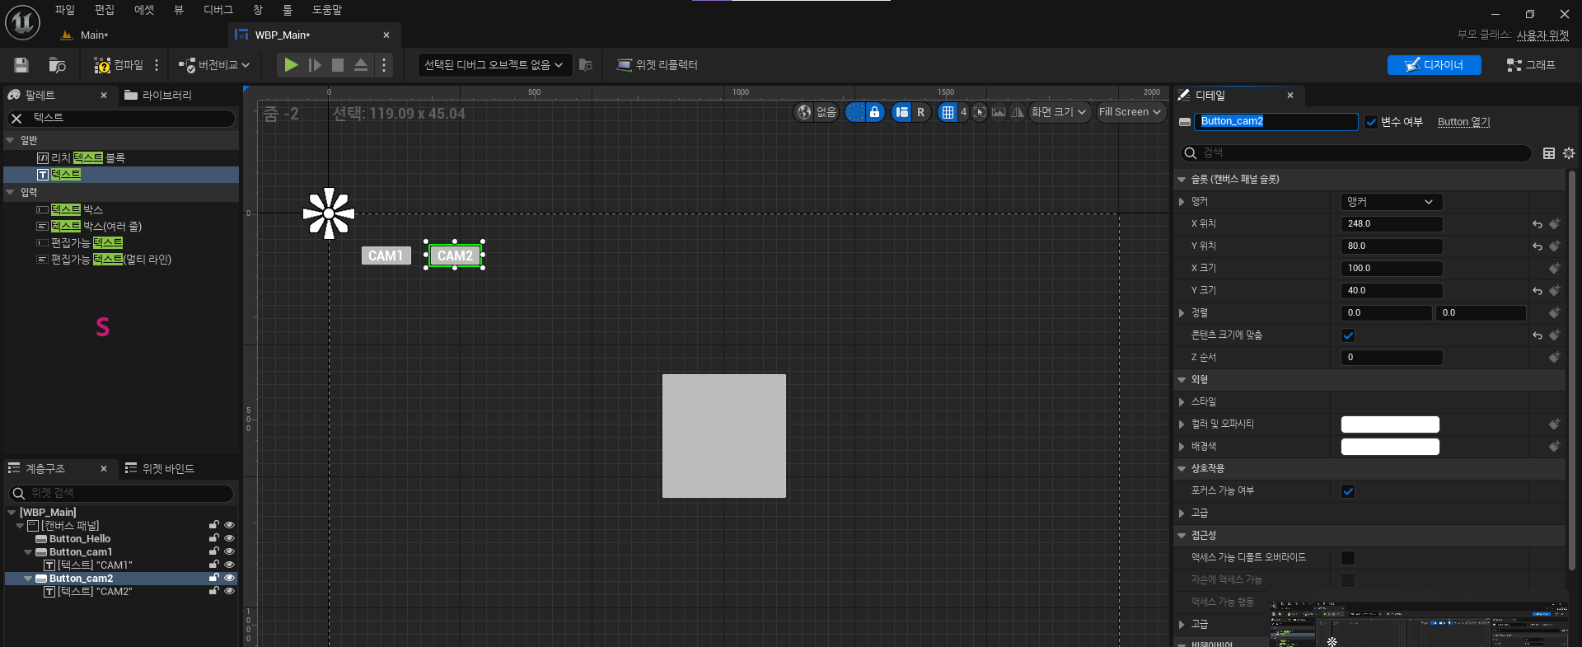Image resolution: width=1582 pixels, height=647 pixels.
Task: Open the debug object dropdown 선택된 디버그 오브젝트 없음
Action: 494,65
